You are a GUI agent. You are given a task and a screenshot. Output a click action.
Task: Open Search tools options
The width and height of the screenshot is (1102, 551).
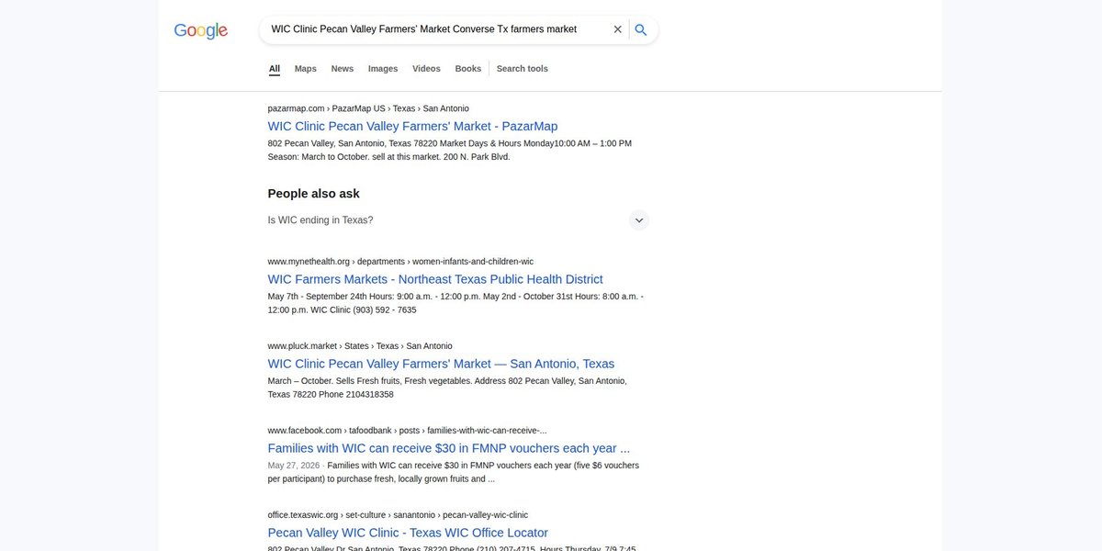pyautogui.click(x=523, y=69)
